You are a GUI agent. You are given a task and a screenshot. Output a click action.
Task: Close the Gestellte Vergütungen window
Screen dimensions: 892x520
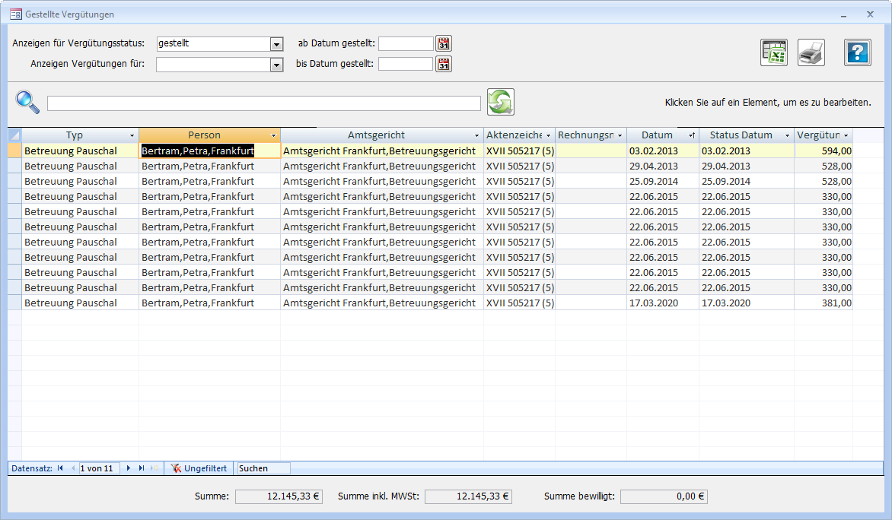point(871,14)
